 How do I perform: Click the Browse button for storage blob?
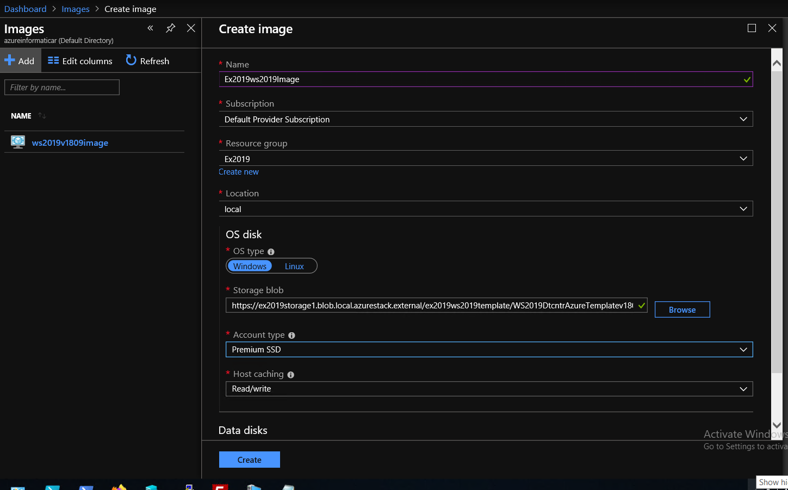click(x=682, y=309)
